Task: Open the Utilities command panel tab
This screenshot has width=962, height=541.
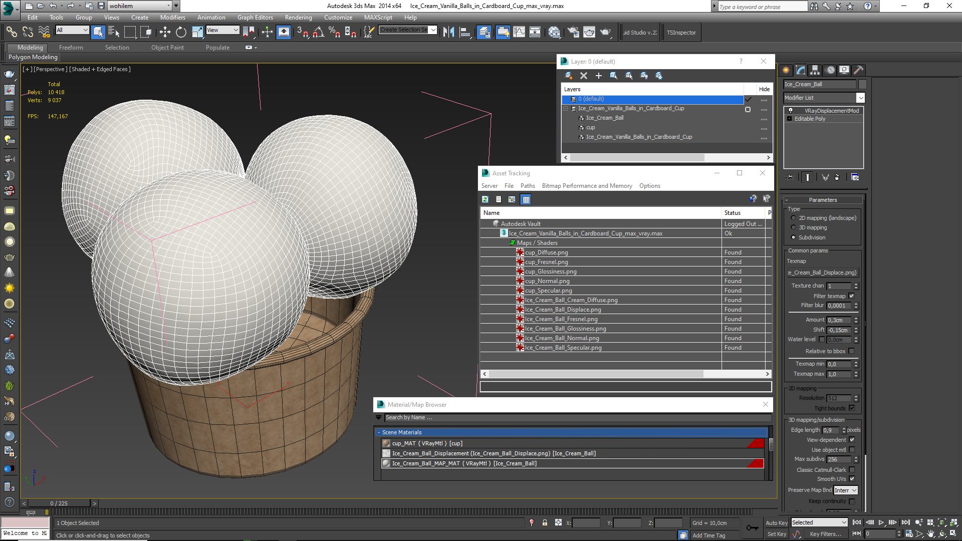Action: (x=859, y=70)
